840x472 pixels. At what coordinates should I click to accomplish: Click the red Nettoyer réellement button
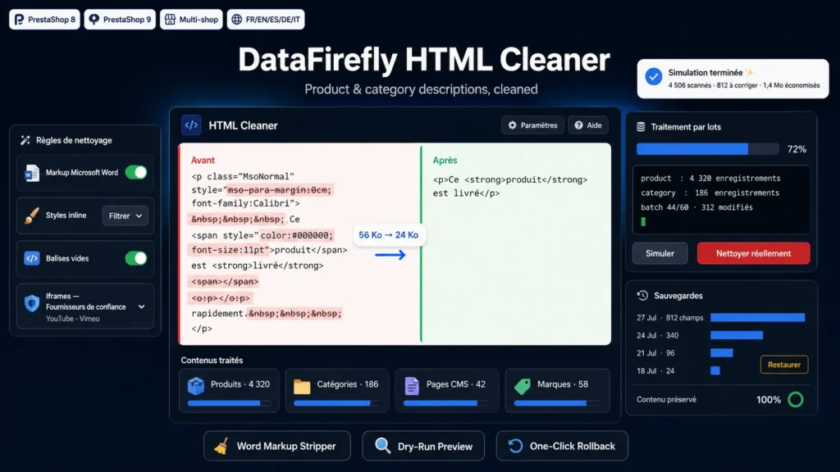753,254
